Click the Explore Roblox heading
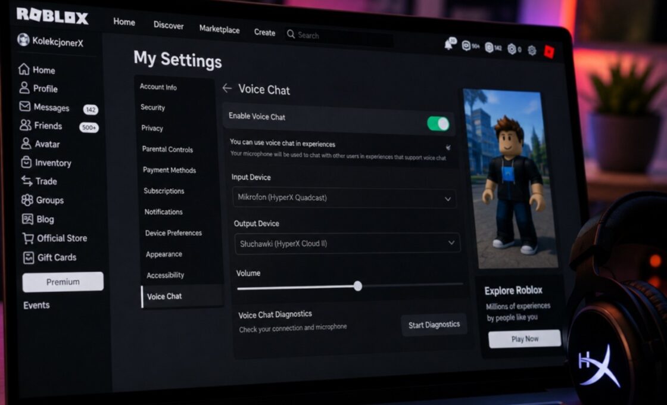Screen dimensions: 667x405 [513, 291]
